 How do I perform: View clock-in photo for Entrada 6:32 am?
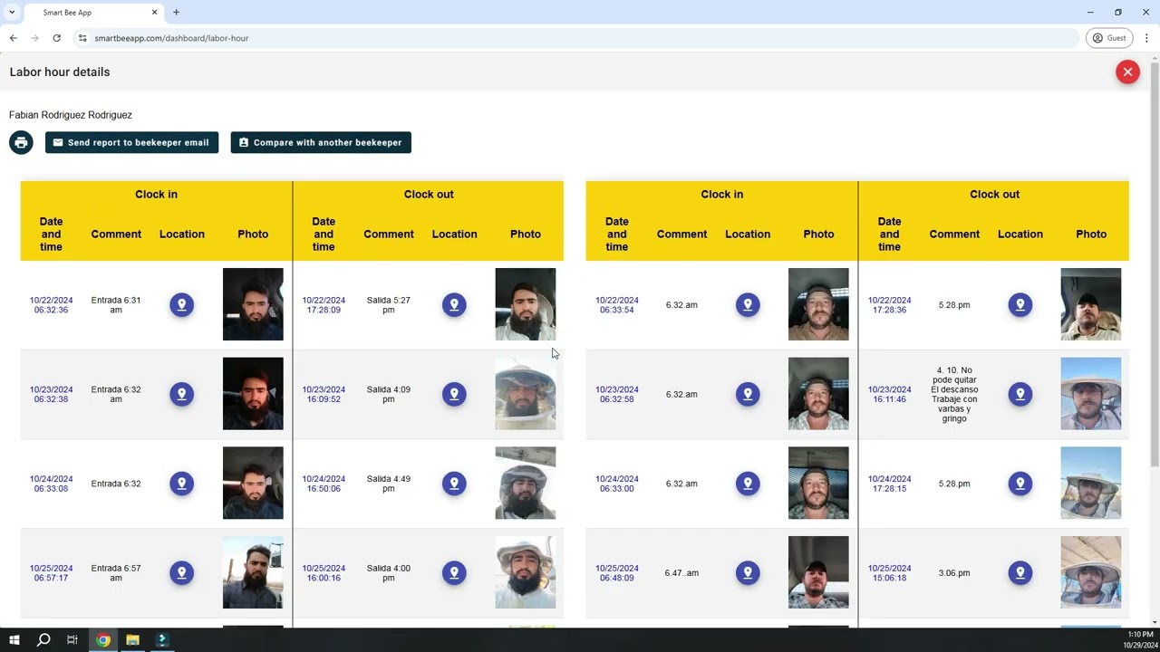(x=253, y=394)
